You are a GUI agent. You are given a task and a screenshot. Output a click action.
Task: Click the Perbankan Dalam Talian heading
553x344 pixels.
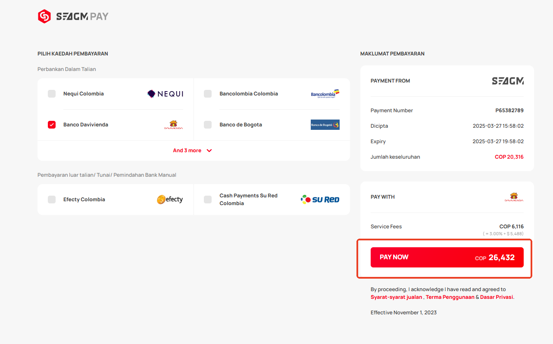(67, 69)
